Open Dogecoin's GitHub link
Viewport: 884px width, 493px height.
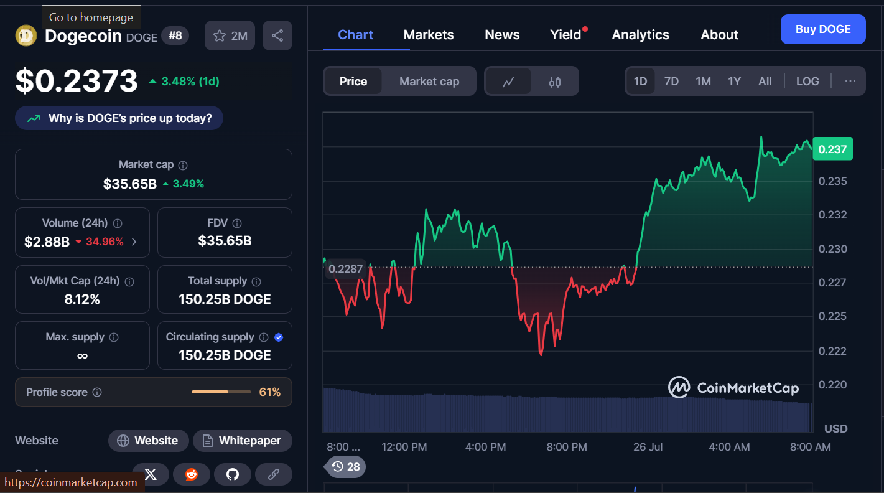click(233, 474)
